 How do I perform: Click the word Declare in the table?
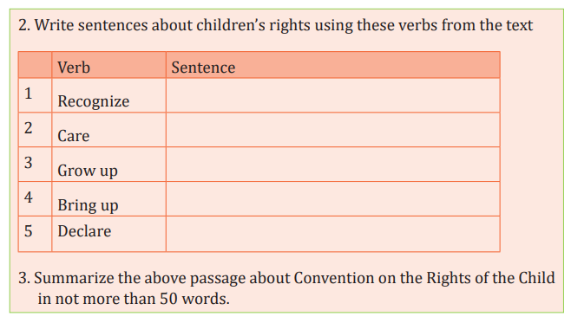click(84, 231)
